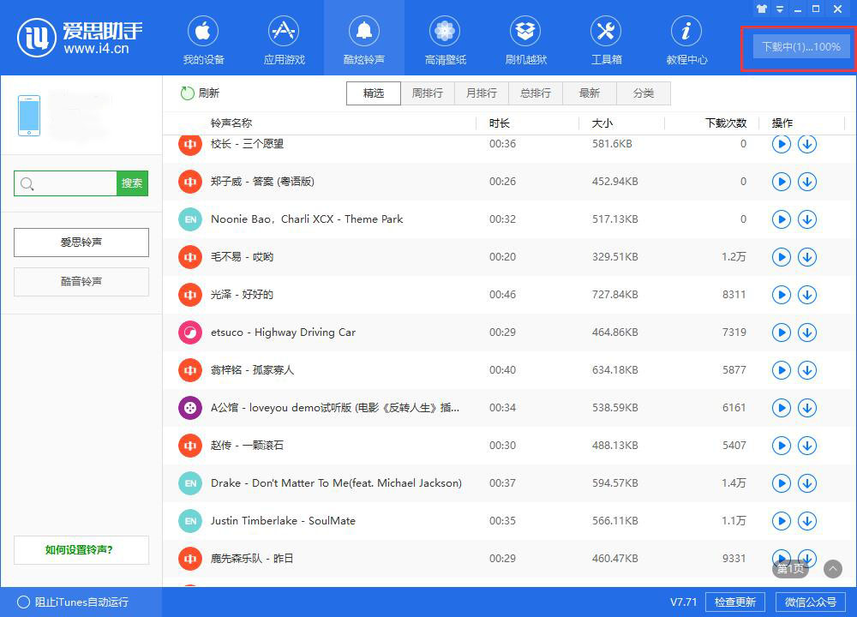Image resolution: width=857 pixels, height=617 pixels.
Task: Click the 下载中(1)...100% download progress indicator
Action: point(797,48)
